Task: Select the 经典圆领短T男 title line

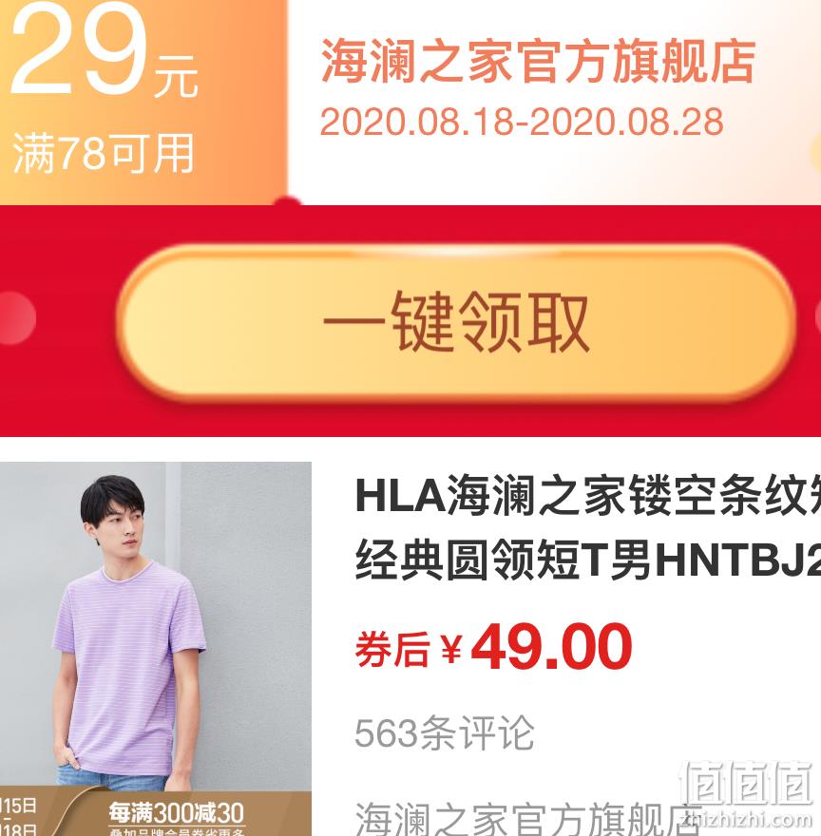Action: (588, 559)
